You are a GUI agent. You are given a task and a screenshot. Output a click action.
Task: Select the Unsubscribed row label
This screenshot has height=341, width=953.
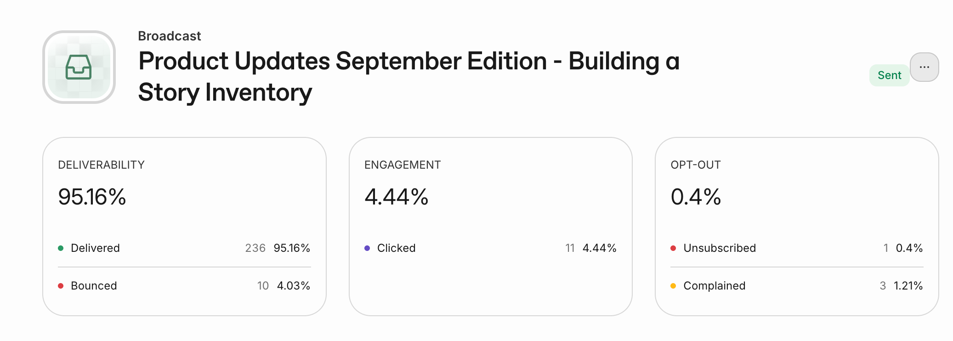[x=720, y=248]
